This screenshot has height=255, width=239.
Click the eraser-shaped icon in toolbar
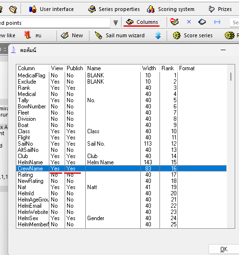click(x=202, y=22)
